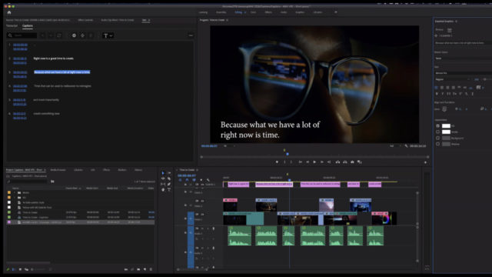492x277 pixels.
Task: Step back one frame
Action: 307,162
